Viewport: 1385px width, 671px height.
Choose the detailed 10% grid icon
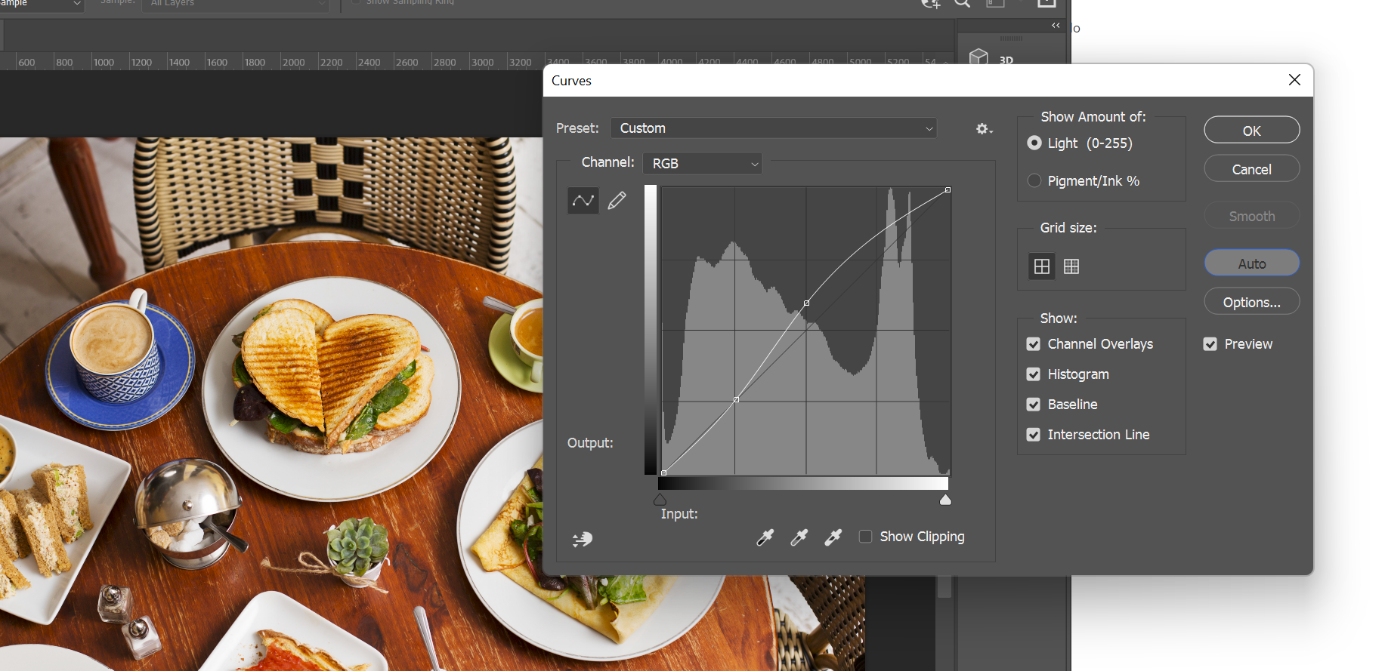[x=1071, y=266]
